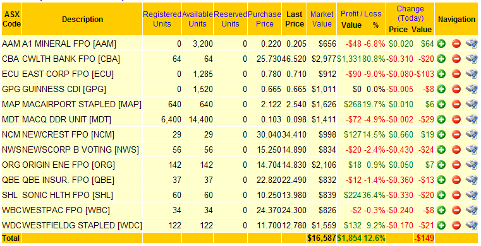The image size is (481, 246).
Task: Click red minus icon in WBC row
Action: pyautogui.click(x=456, y=210)
